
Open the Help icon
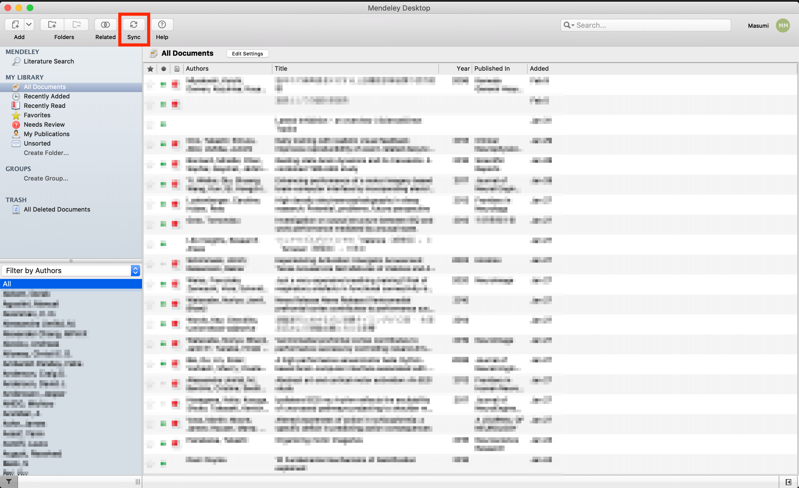click(162, 25)
